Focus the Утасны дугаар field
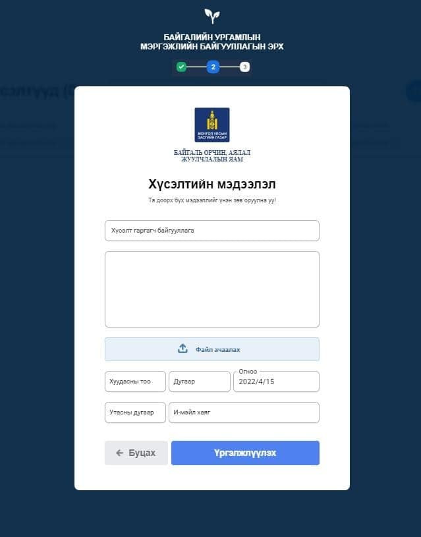 point(135,412)
